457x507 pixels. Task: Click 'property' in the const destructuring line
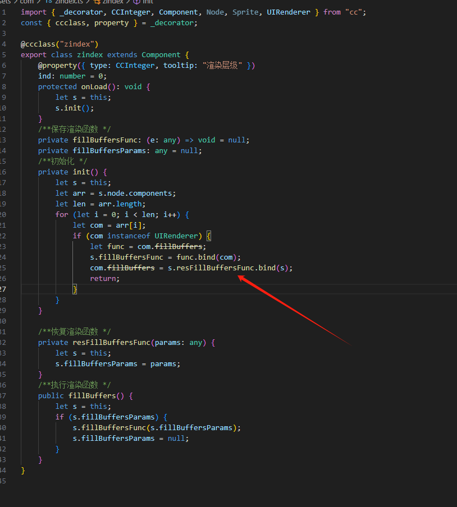click(111, 23)
